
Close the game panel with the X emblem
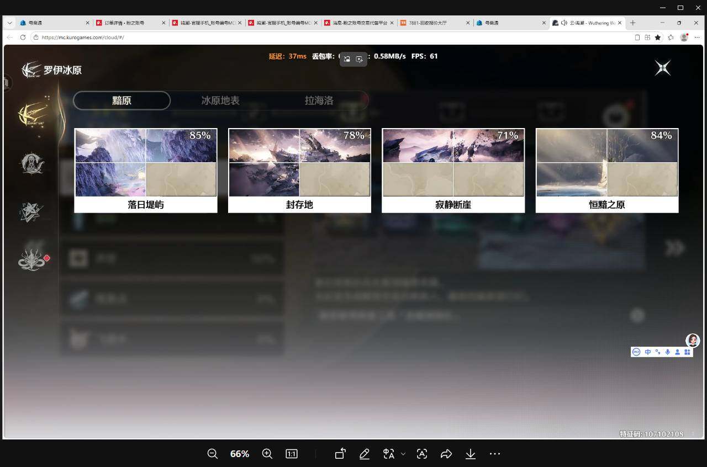point(663,68)
